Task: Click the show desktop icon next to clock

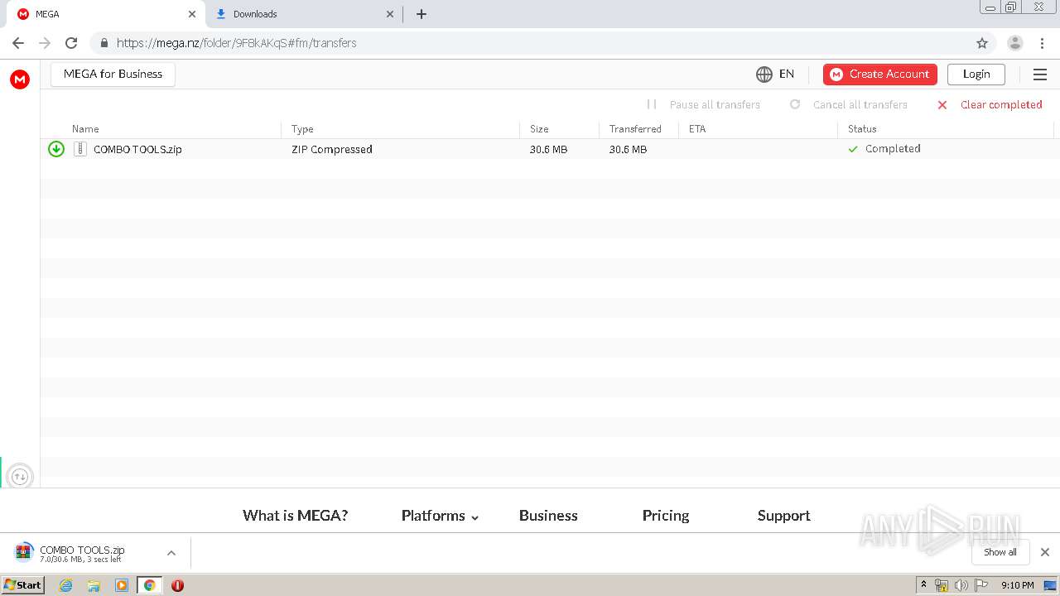Action: [x=1050, y=585]
